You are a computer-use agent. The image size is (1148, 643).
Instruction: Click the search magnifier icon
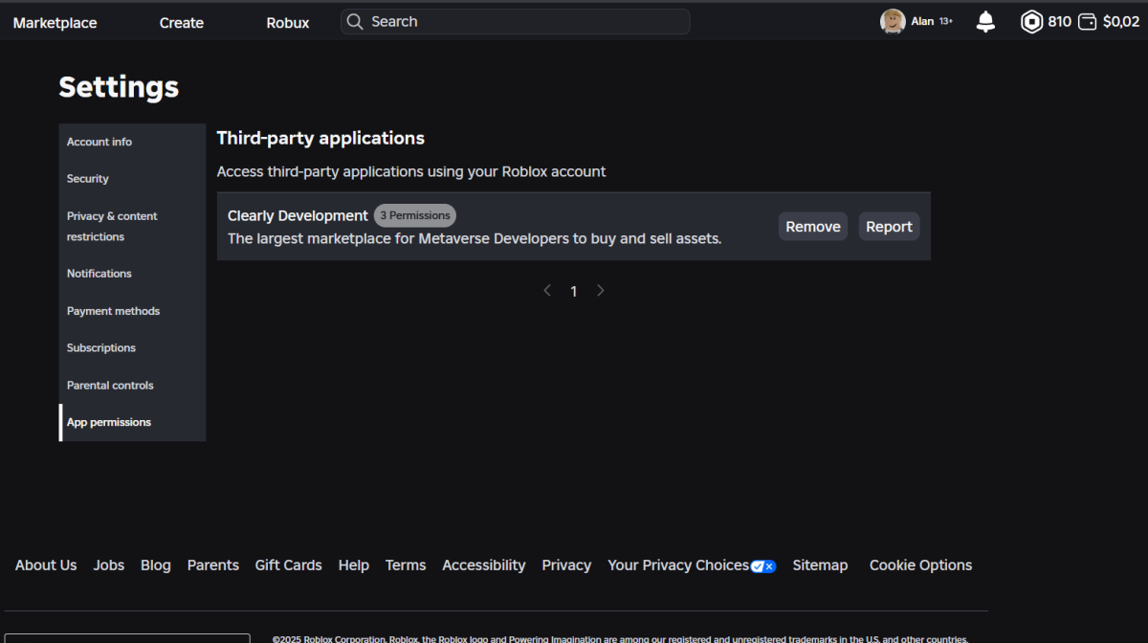coord(355,22)
